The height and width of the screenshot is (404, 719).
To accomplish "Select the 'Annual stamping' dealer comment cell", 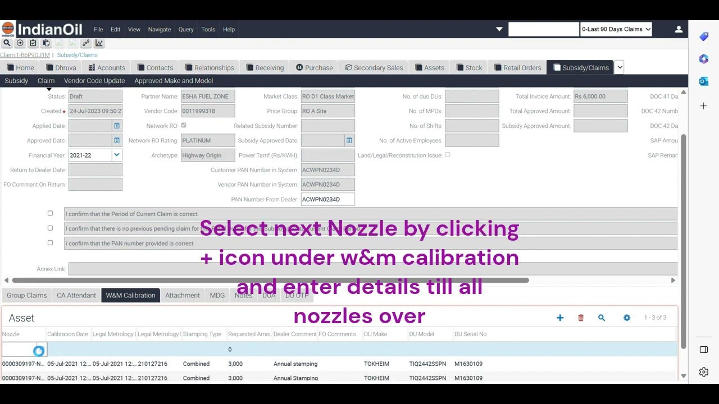I will (295, 364).
